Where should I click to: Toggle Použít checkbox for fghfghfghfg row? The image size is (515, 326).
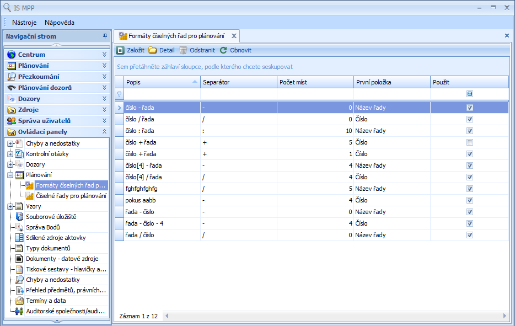470,189
